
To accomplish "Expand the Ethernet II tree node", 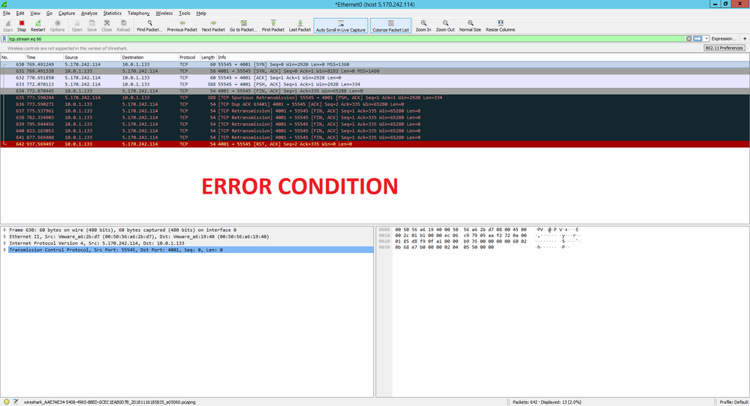I will tap(5, 236).
